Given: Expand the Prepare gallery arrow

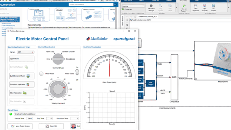Looking at the screenshot, I should tap(176, 8).
